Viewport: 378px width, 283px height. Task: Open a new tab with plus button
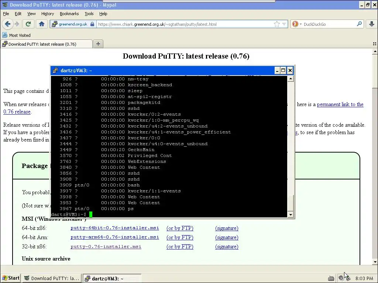pyautogui.click(x=98, y=44)
